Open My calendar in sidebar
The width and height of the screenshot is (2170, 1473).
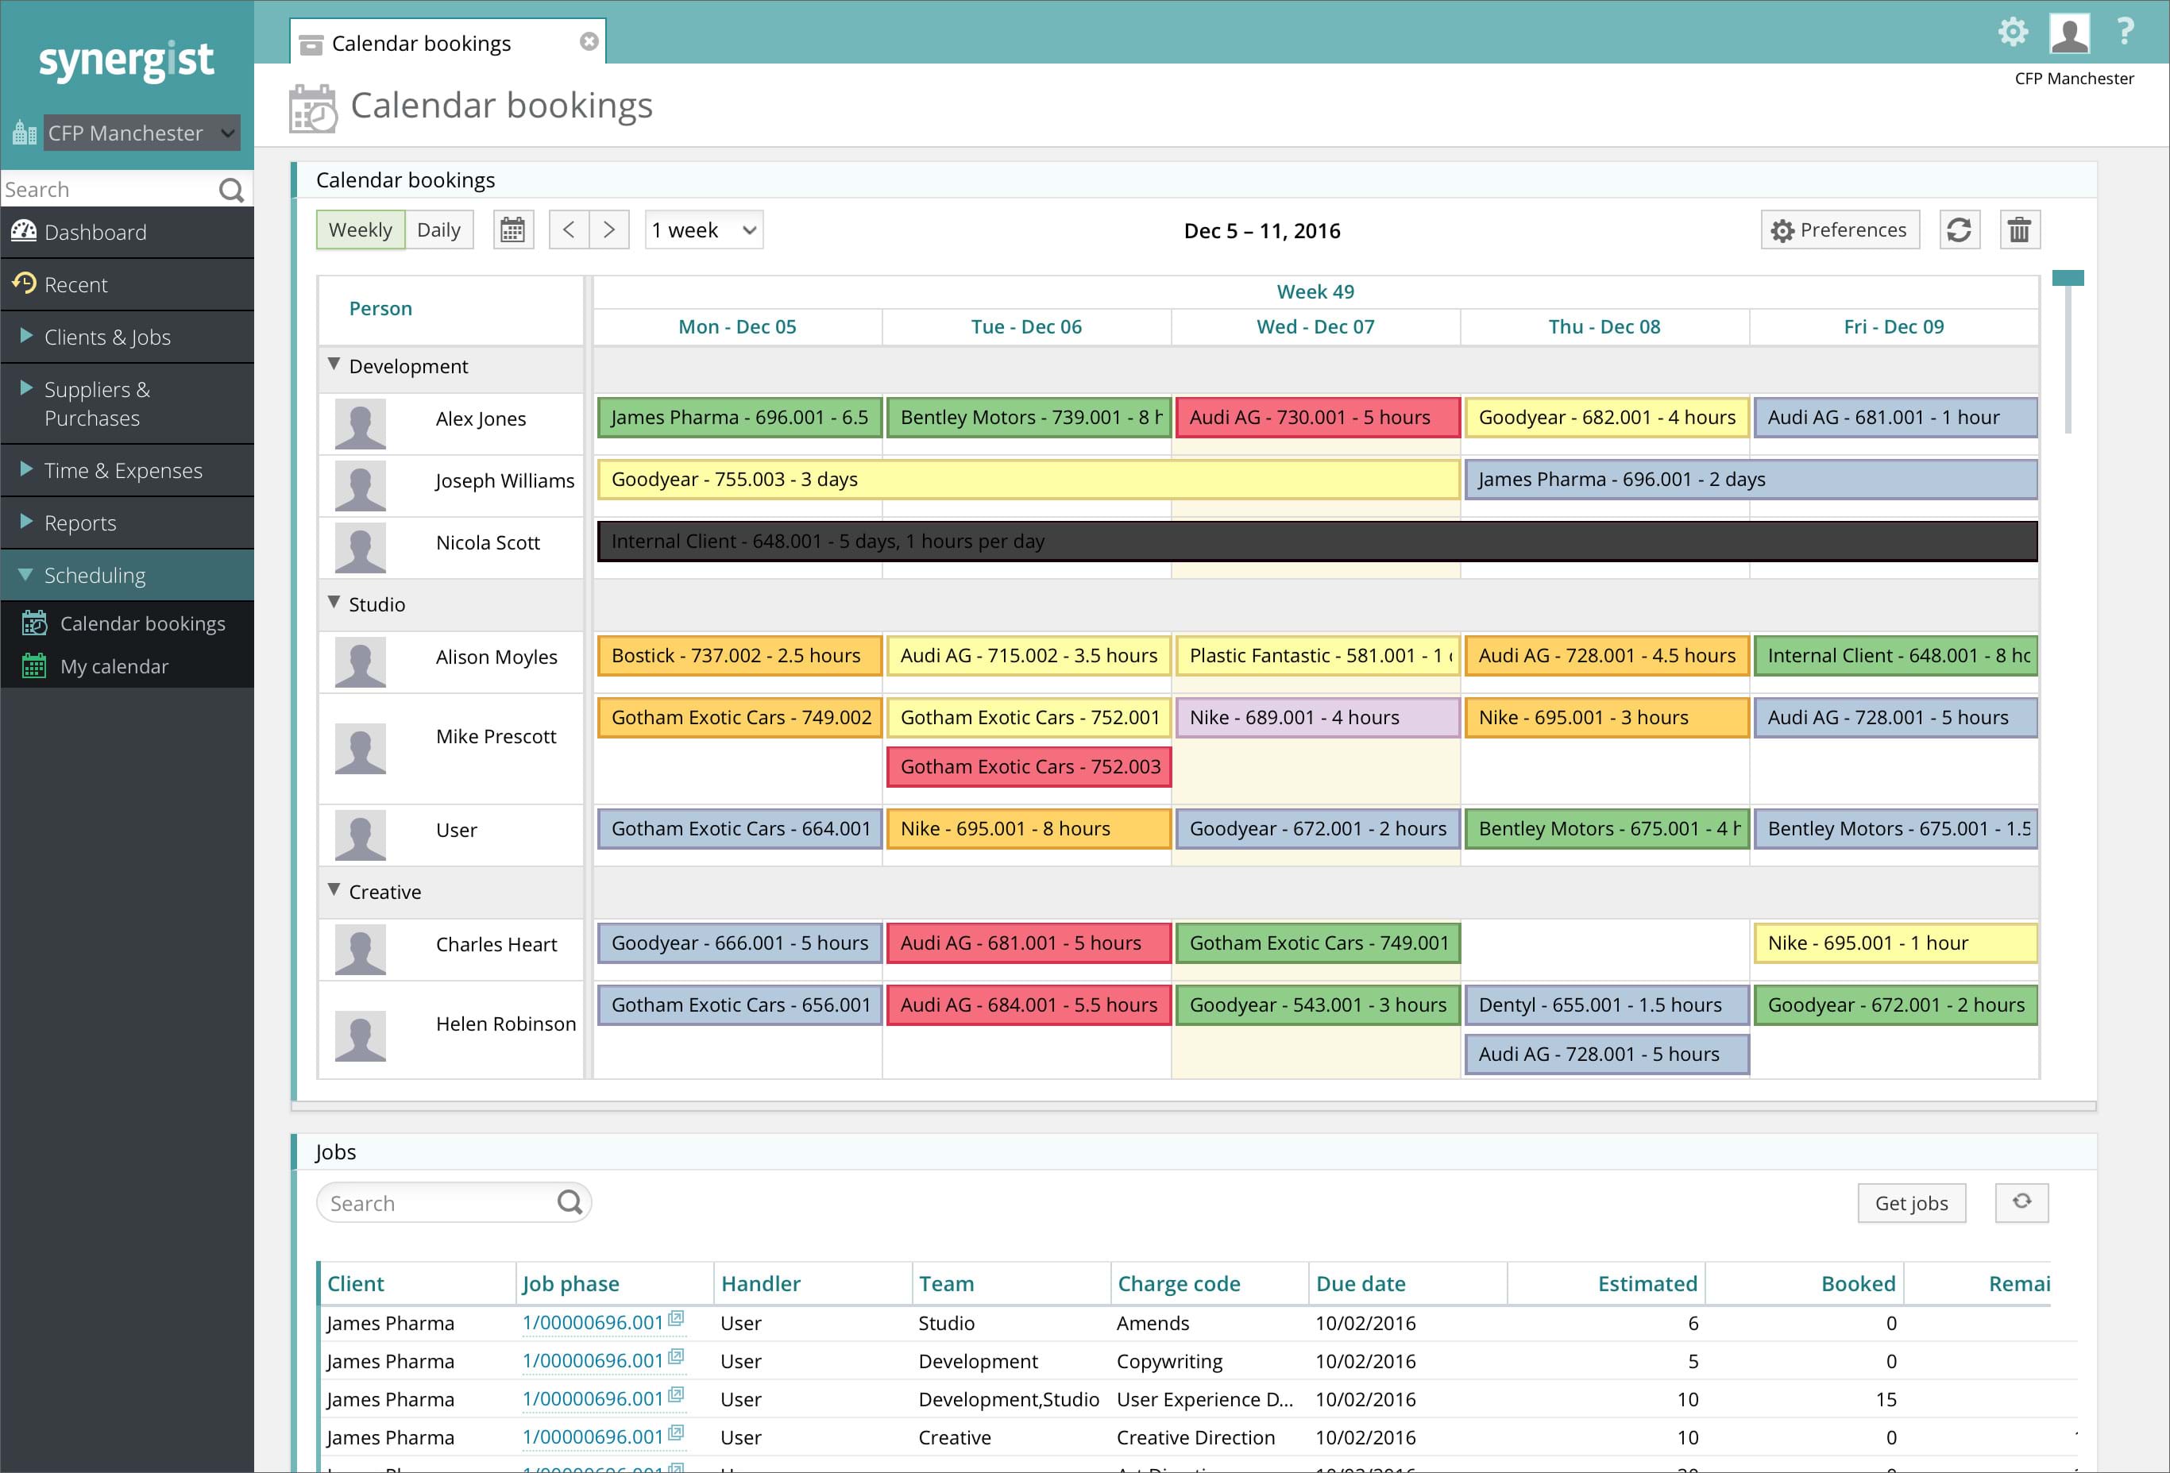(127, 666)
